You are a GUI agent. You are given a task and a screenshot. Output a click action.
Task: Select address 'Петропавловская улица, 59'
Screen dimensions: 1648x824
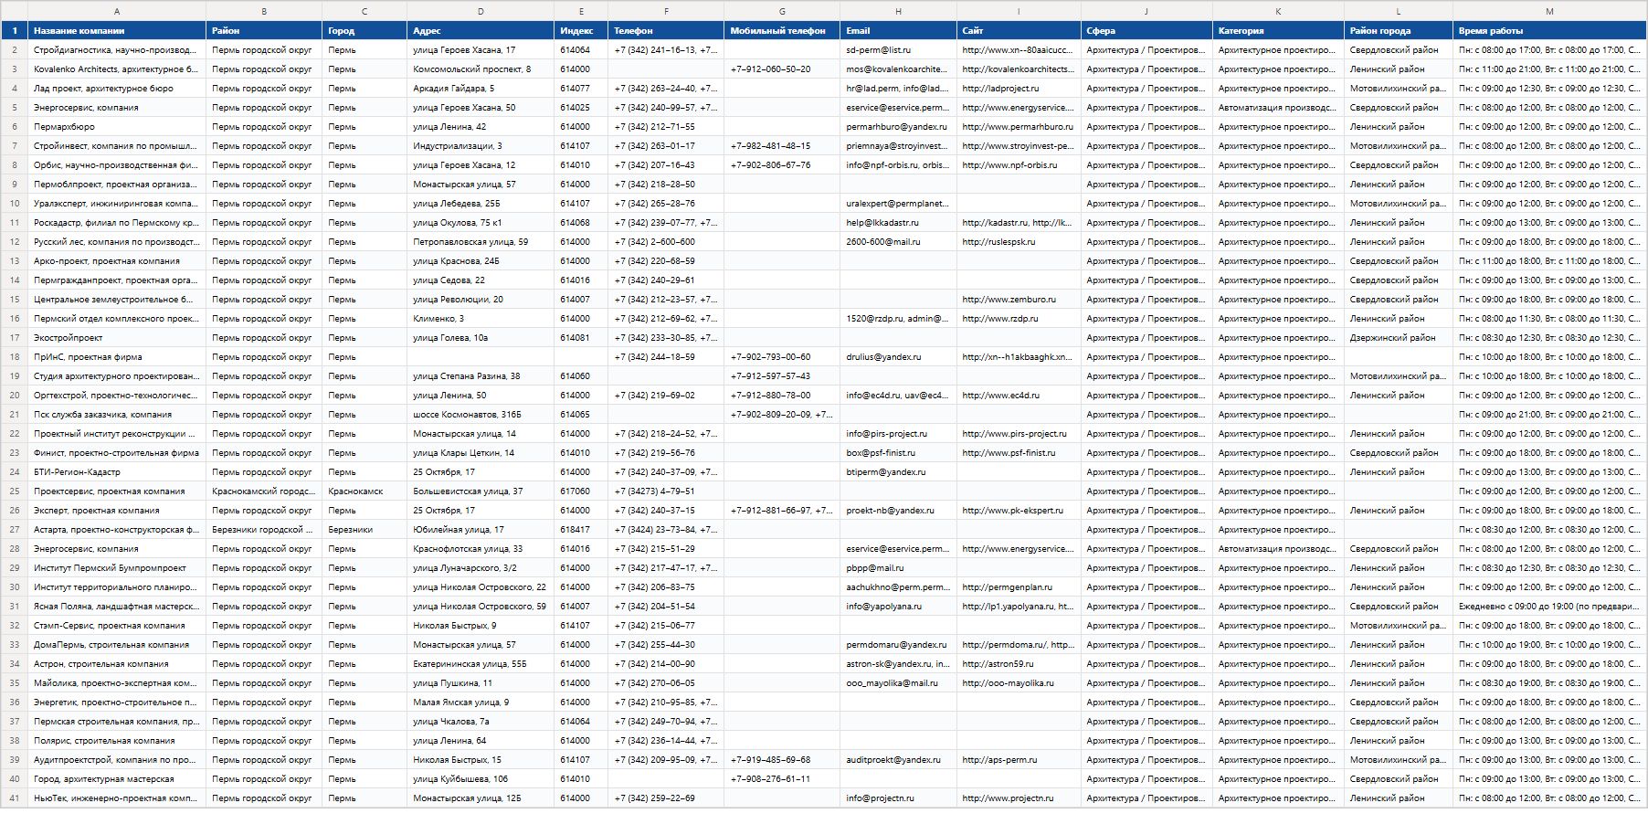pos(481,241)
